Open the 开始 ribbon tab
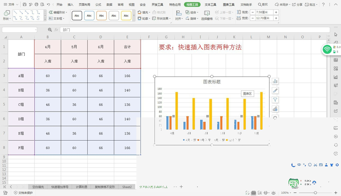Viewport: 341px width, 196px height. tap(59, 4)
